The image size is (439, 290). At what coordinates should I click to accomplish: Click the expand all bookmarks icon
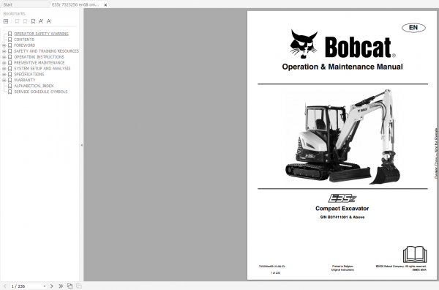(x=6, y=21)
